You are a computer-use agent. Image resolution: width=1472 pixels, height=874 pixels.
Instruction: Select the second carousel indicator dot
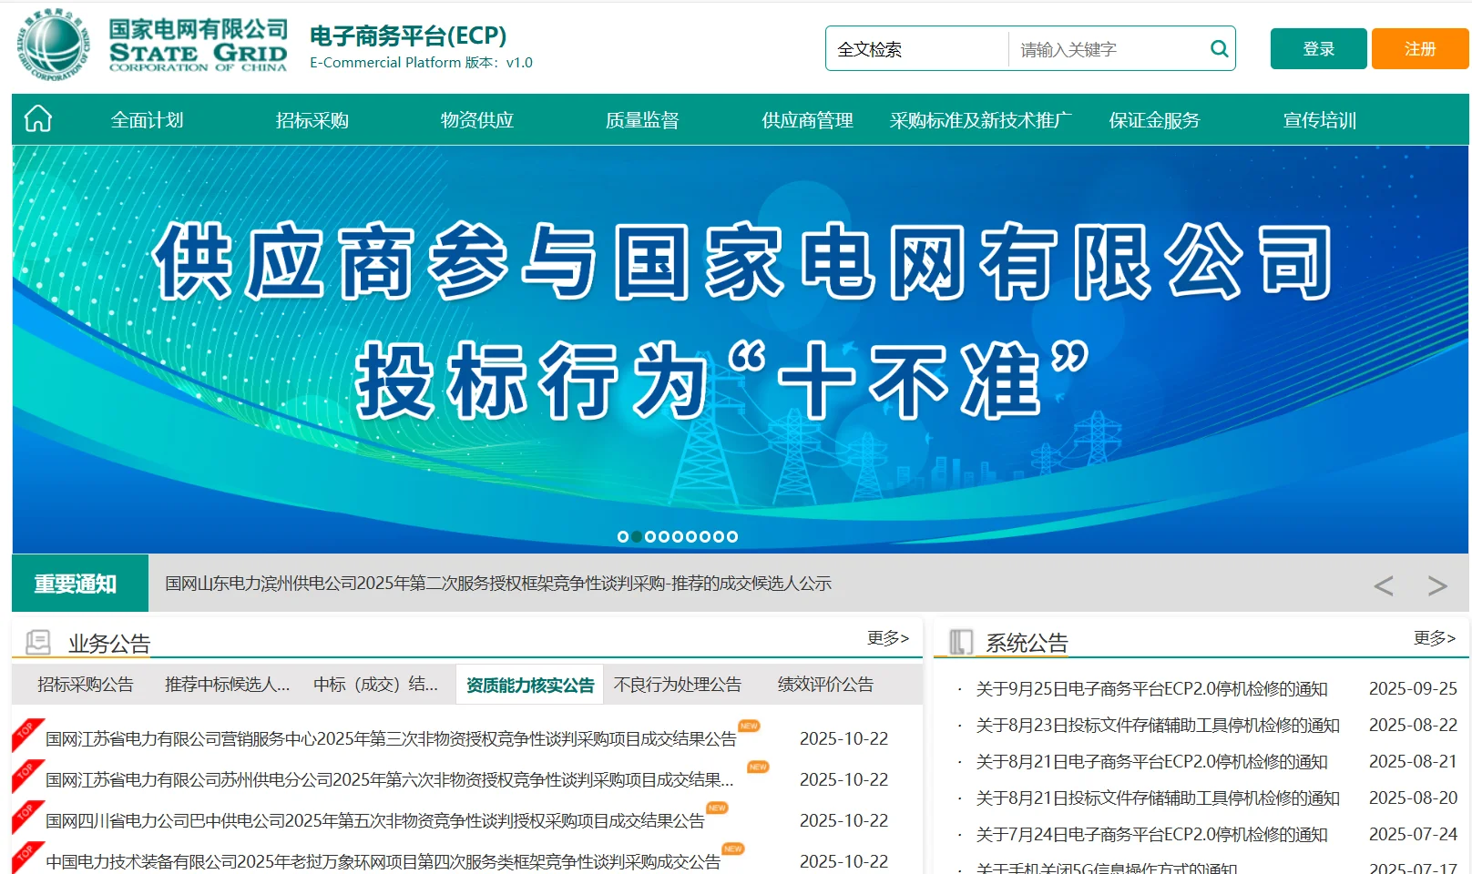tap(637, 536)
